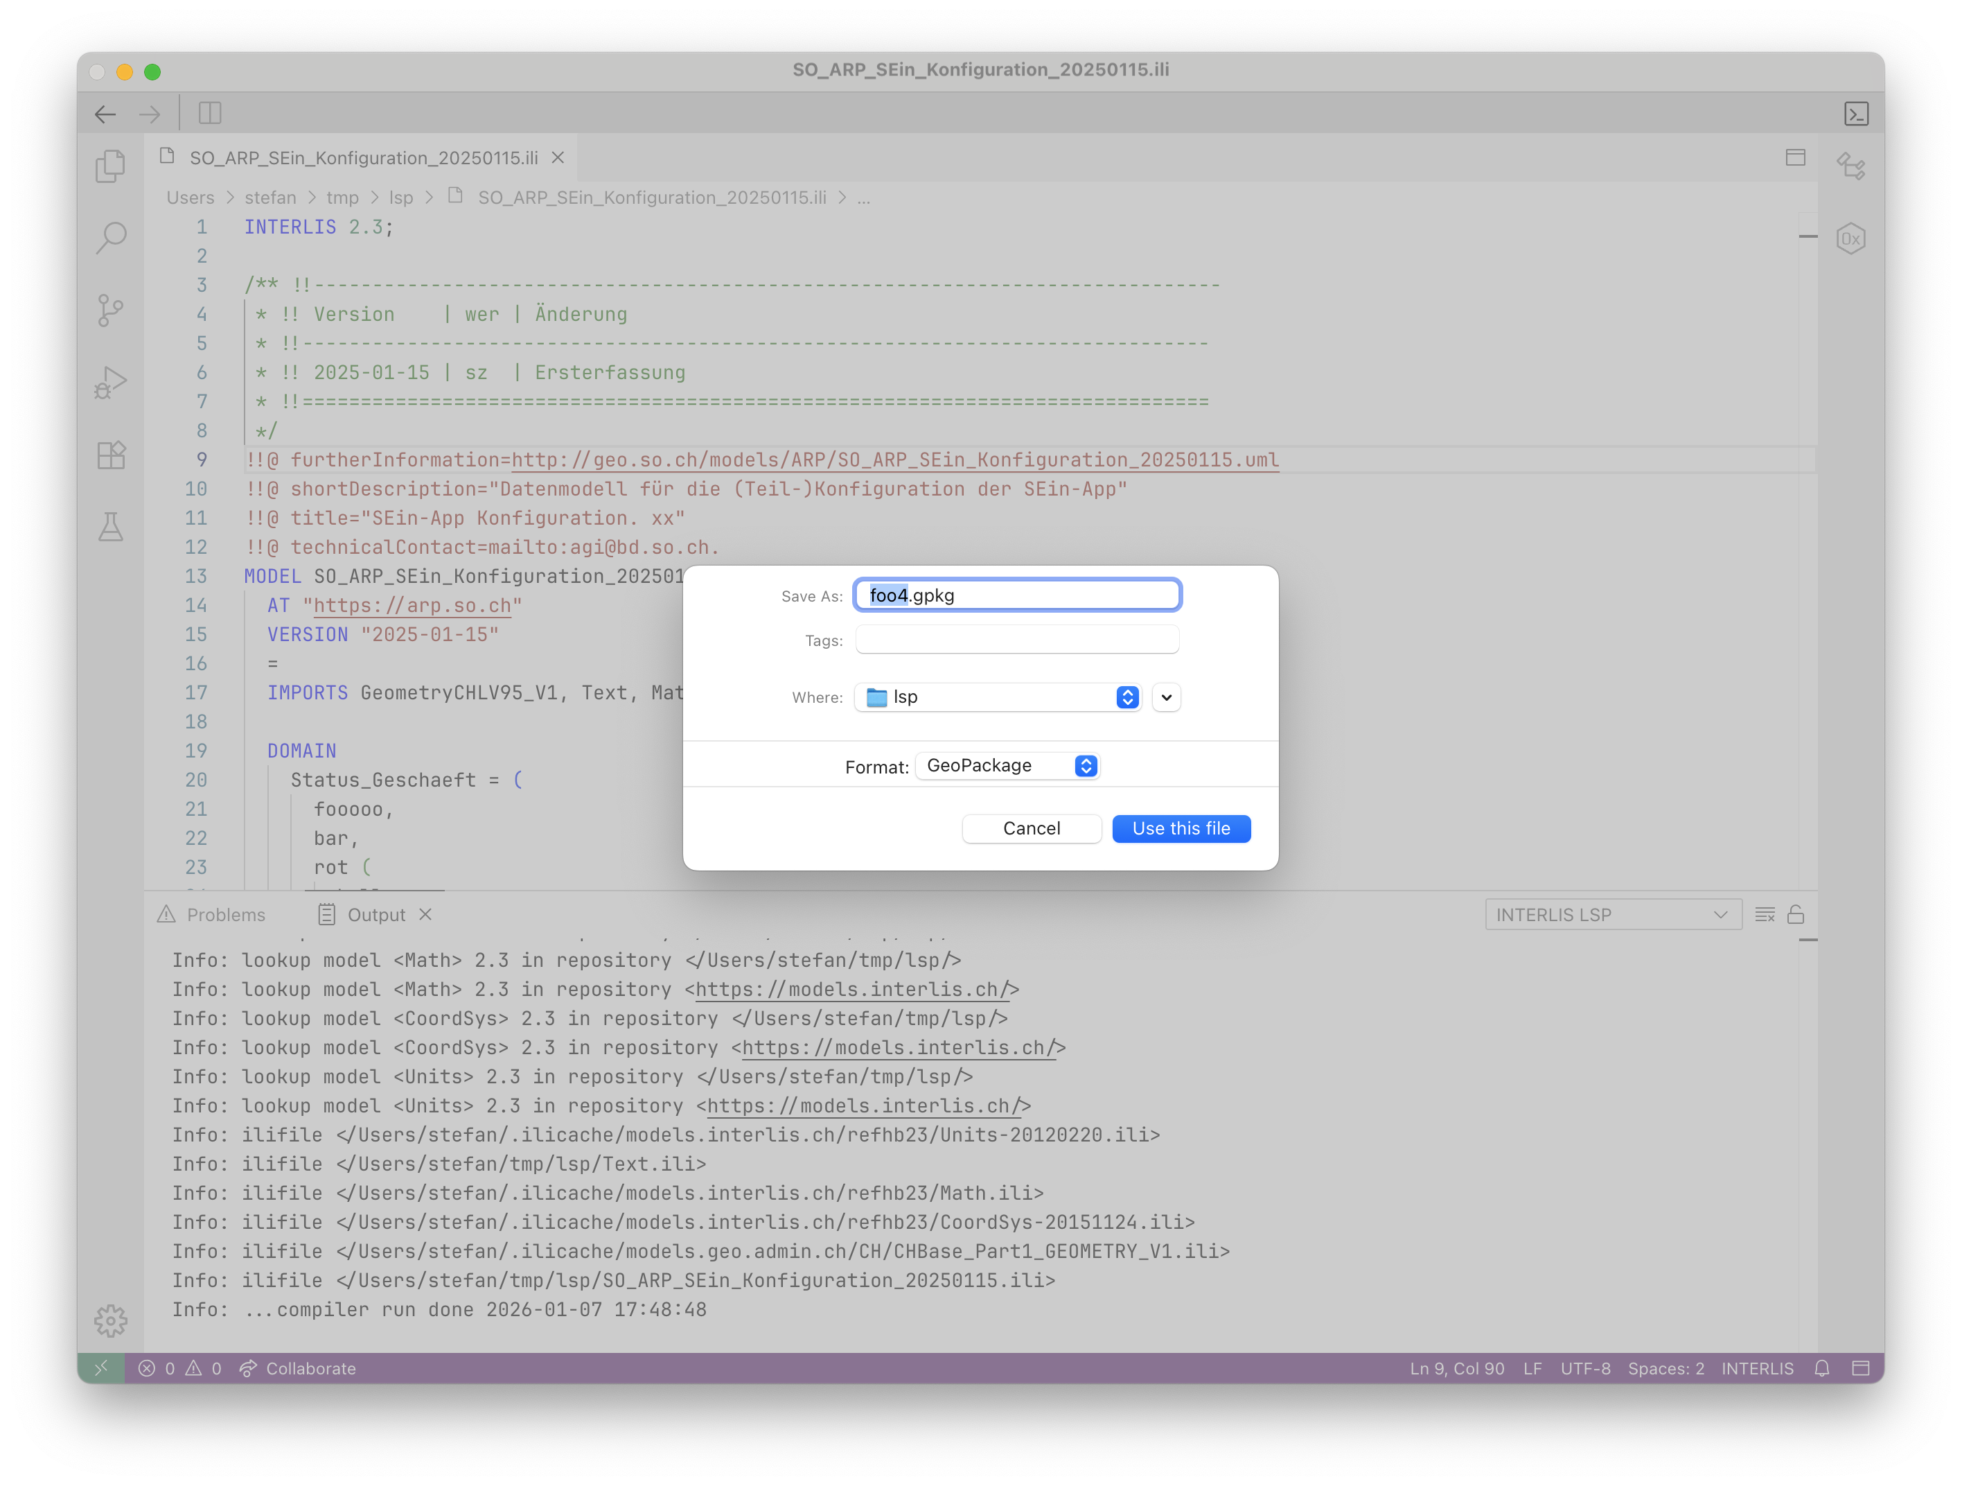The height and width of the screenshot is (1486, 1962).
Task: Click the Tags input field
Action: point(1016,640)
